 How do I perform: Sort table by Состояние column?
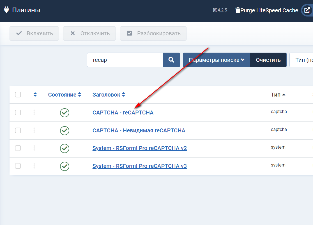[x=65, y=95]
